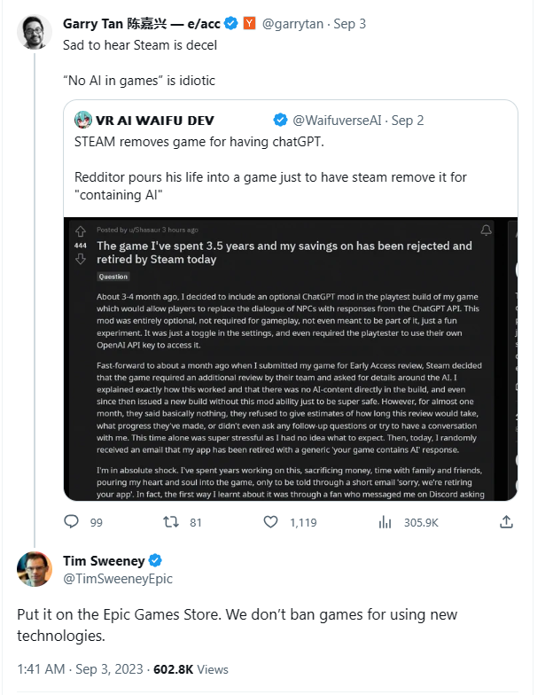Image resolution: width=553 pixels, height=695 pixels.
Task: Click the reply icon with 99 replies
Action: coord(71,522)
